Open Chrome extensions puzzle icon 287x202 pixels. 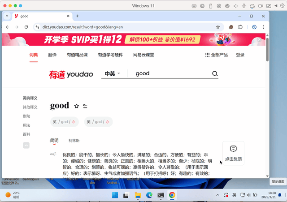[x=240, y=27]
